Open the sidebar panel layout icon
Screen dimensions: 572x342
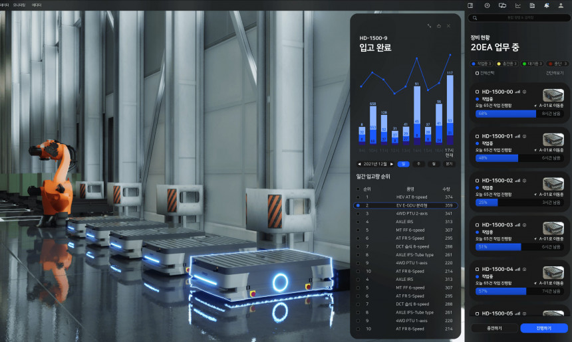coord(470,5)
